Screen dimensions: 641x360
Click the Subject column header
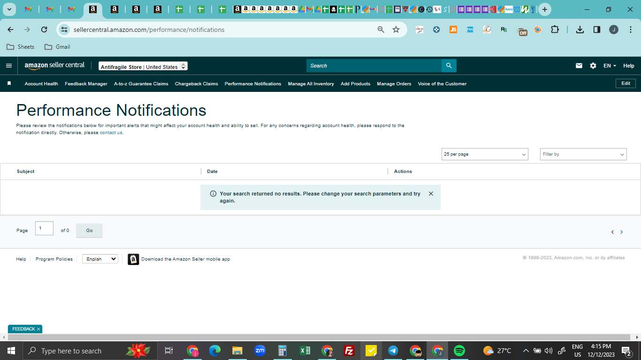click(26, 172)
